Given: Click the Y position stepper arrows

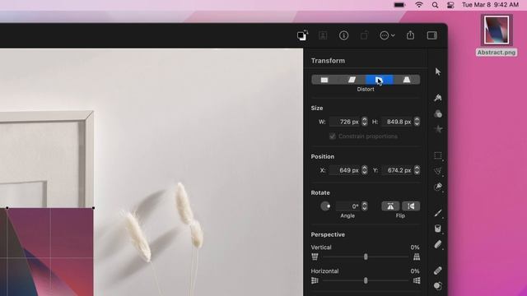Looking at the screenshot, I should pos(417,170).
